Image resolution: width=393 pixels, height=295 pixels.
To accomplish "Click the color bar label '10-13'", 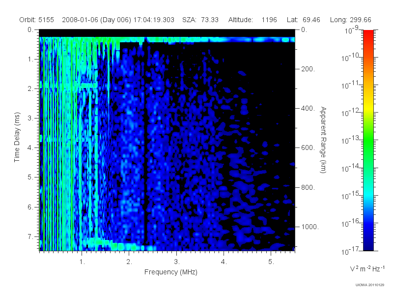I will click(x=350, y=140).
